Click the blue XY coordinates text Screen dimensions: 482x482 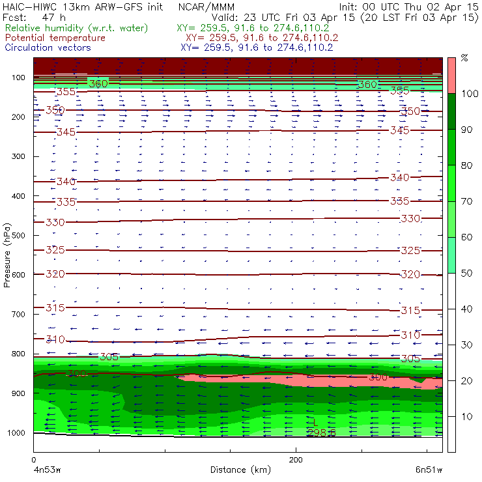(x=257, y=48)
